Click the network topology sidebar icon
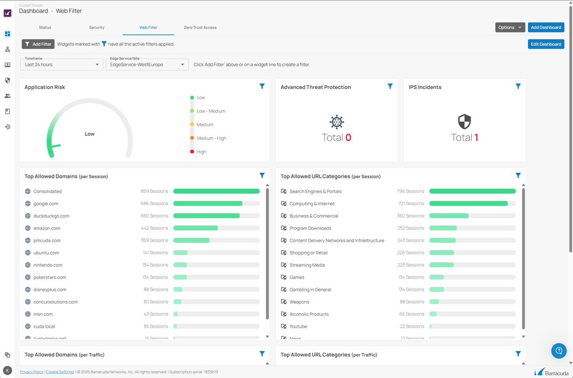The height and width of the screenshot is (378, 573). point(7,49)
